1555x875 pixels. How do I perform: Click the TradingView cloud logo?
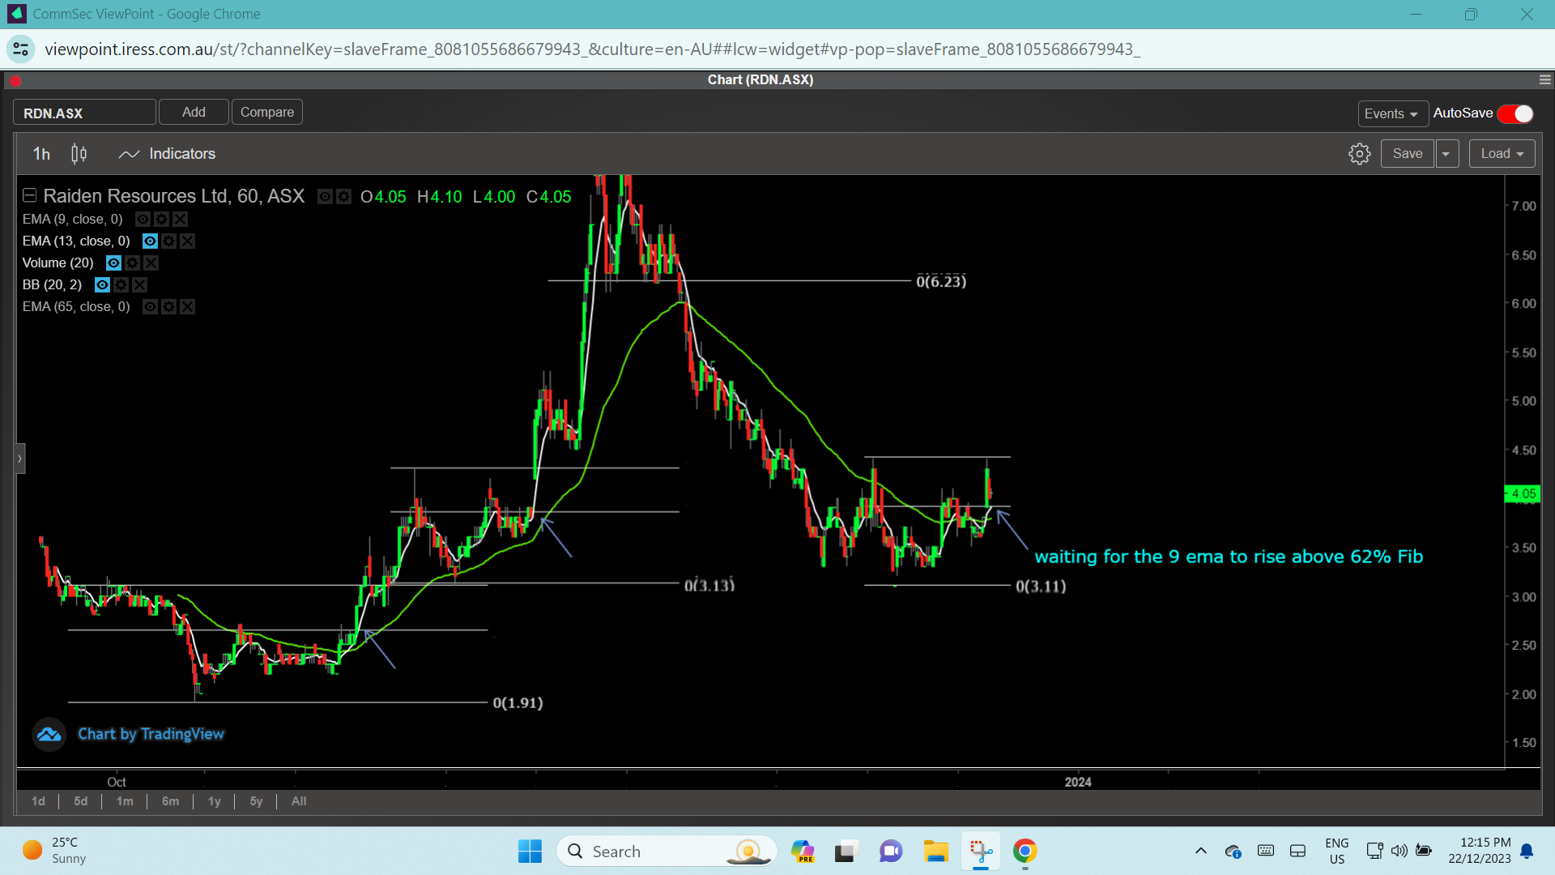[x=49, y=735]
